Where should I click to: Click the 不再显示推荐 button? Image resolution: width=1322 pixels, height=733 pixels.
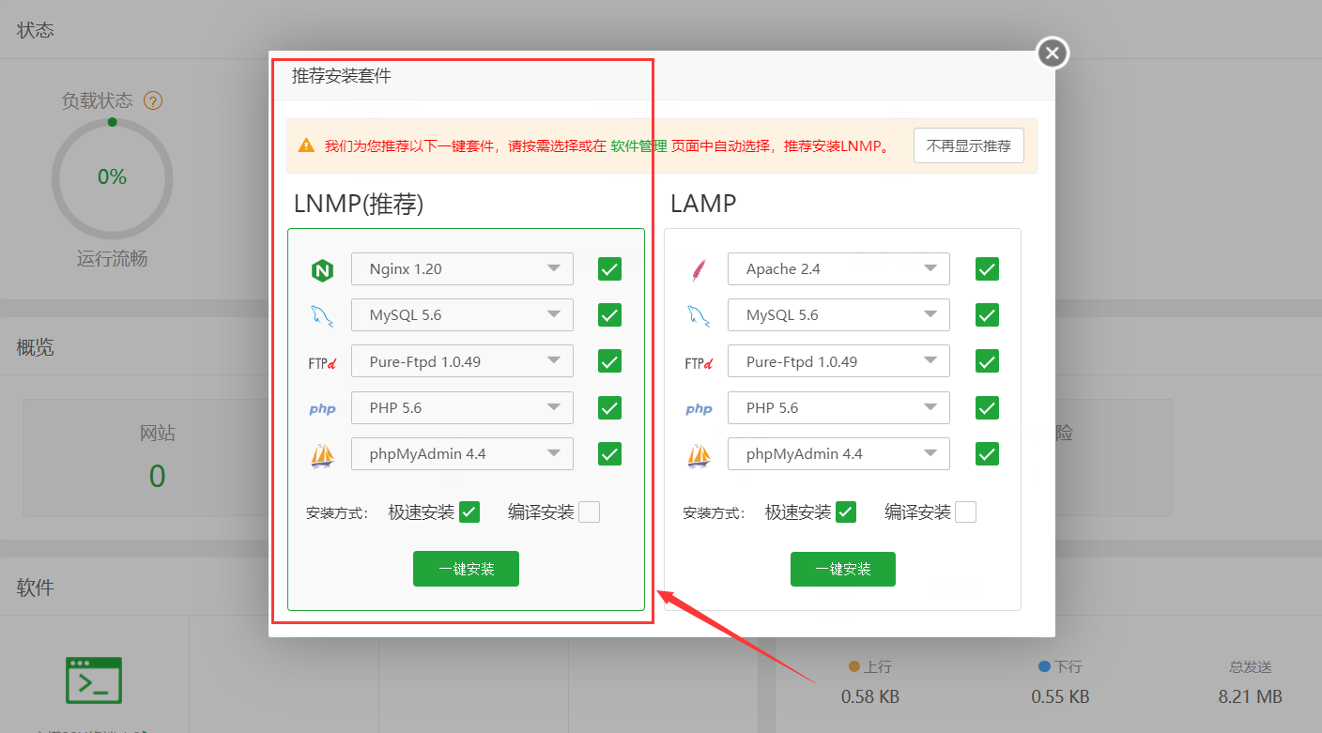pos(969,145)
